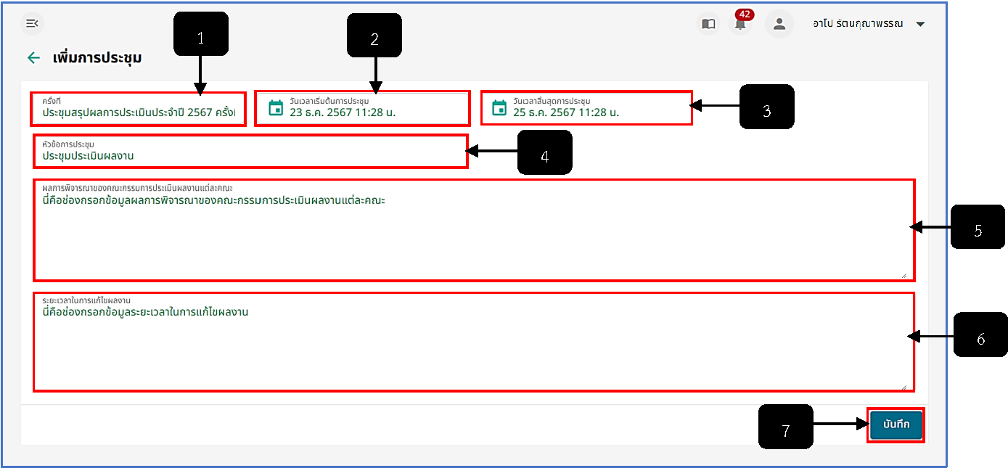Click resize handle of ผลการพิจารณา text area
This screenshot has width=1008, height=468.
904,276
